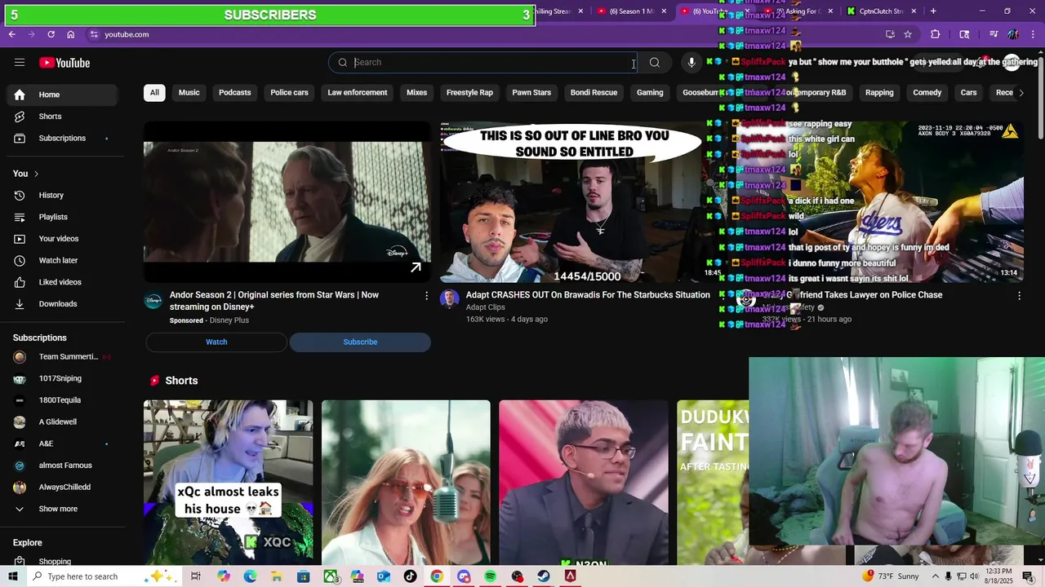The image size is (1045, 587).
Task: Select the Comedy chip
Action: (x=927, y=93)
